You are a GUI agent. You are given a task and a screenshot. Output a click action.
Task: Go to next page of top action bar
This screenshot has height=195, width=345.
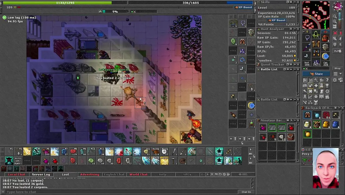pos(250,149)
